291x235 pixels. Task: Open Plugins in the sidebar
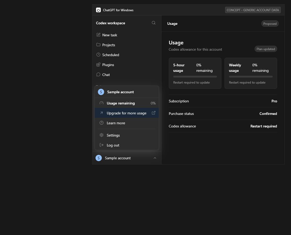(x=127, y=65)
